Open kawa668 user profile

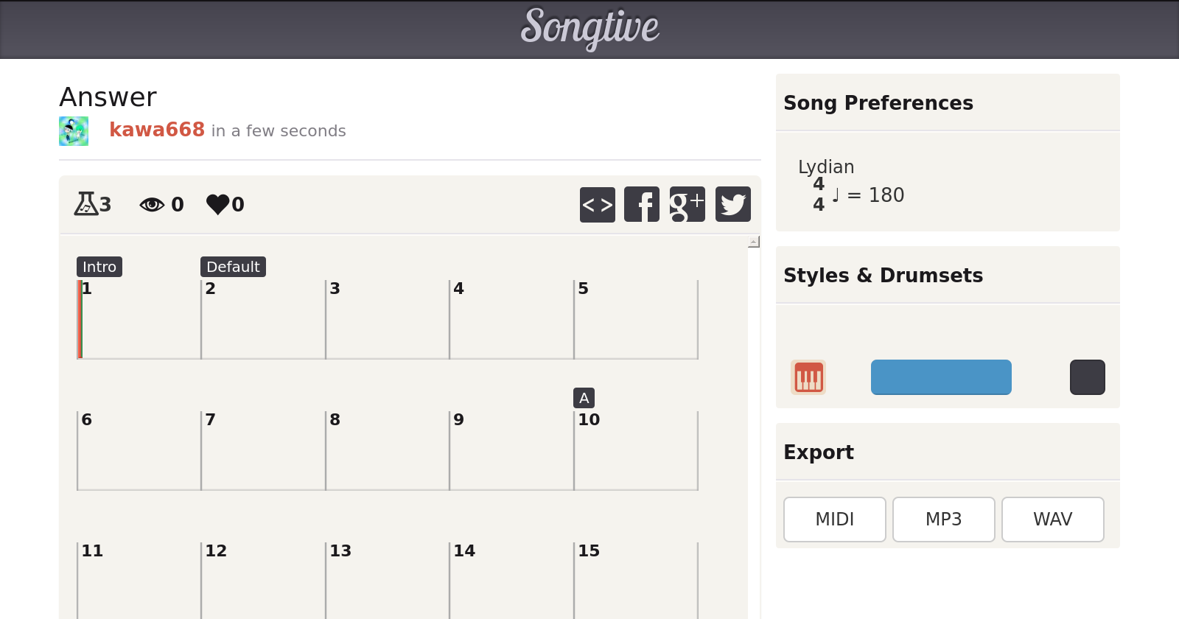coord(157,130)
